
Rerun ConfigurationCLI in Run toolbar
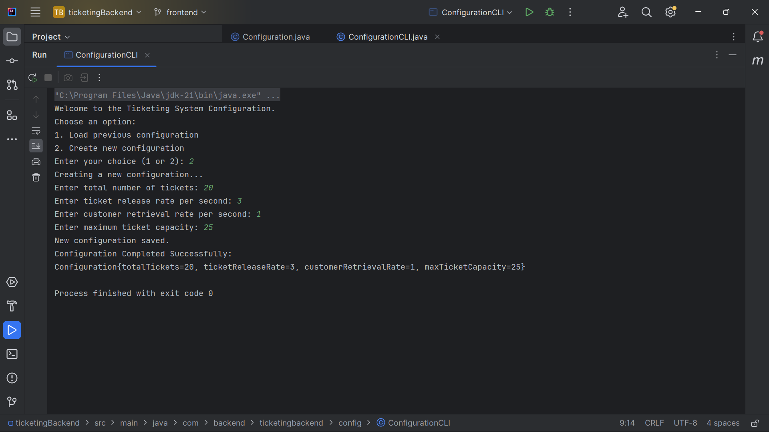pyautogui.click(x=32, y=78)
